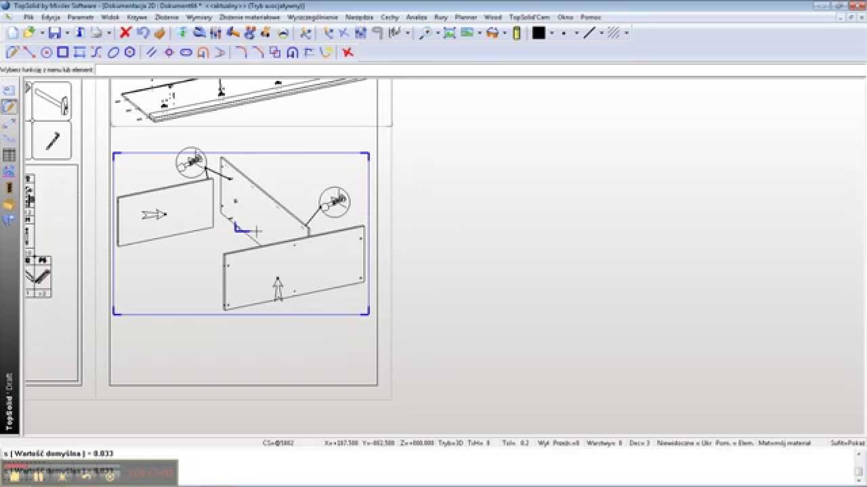Click the command prompt input field
This screenshot has width=867, height=487.
coord(480,70)
